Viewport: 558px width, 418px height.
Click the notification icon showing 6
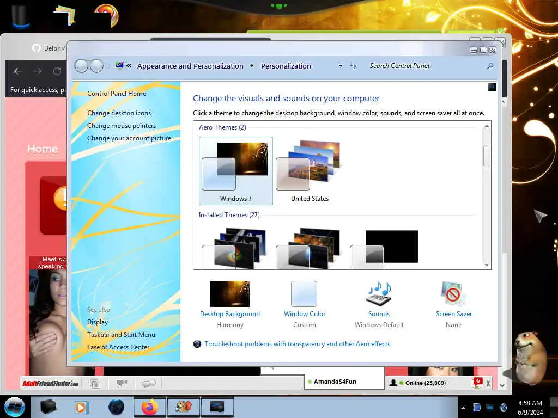pos(476,383)
